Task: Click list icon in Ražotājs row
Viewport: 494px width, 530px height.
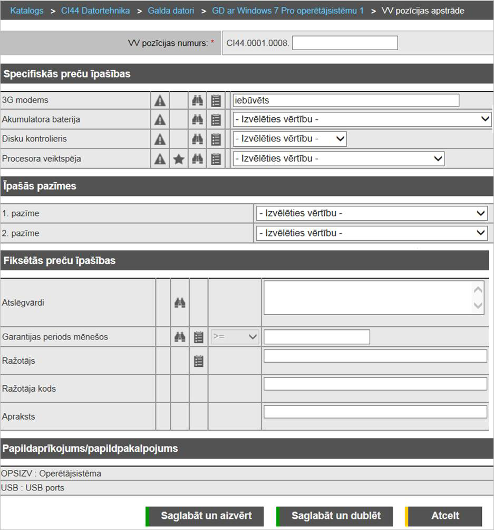Action: [198, 361]
